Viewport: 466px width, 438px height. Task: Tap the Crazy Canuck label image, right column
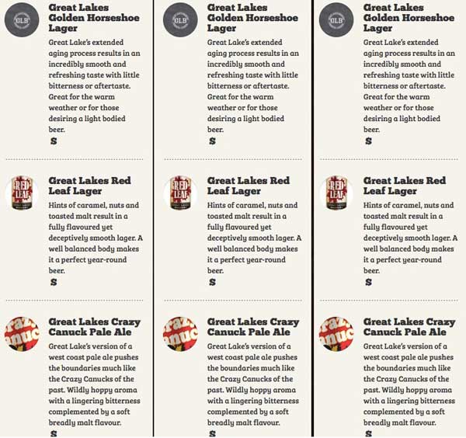coord(338,333)
